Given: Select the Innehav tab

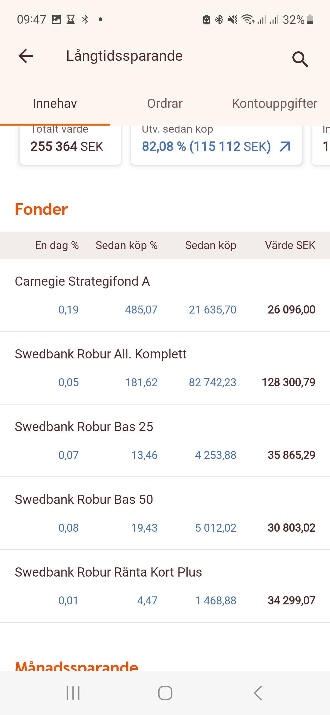Looking at the screenshot, I should pos(55,104).
